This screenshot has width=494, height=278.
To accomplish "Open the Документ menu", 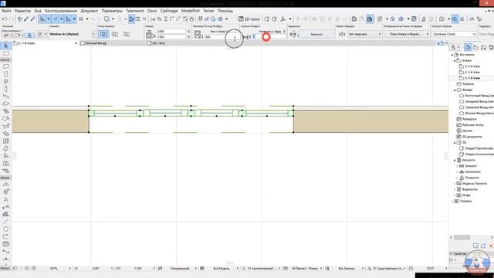I will click(x=90, y=11).
